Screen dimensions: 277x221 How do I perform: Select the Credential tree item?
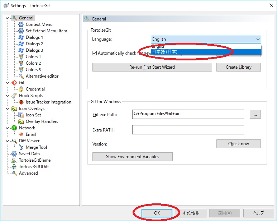(x=35, y=89)
